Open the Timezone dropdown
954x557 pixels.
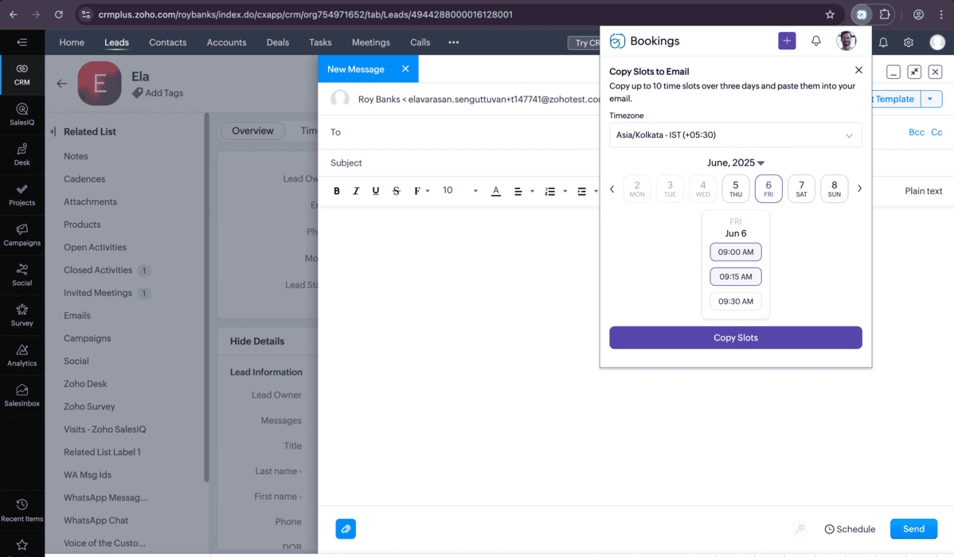coord(736,135)
